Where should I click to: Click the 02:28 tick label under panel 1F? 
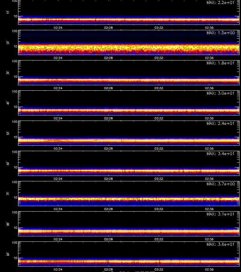pyautogui.click(x=108, y=28)
